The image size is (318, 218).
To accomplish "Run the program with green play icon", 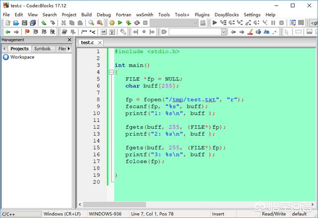I will (120, 23).
